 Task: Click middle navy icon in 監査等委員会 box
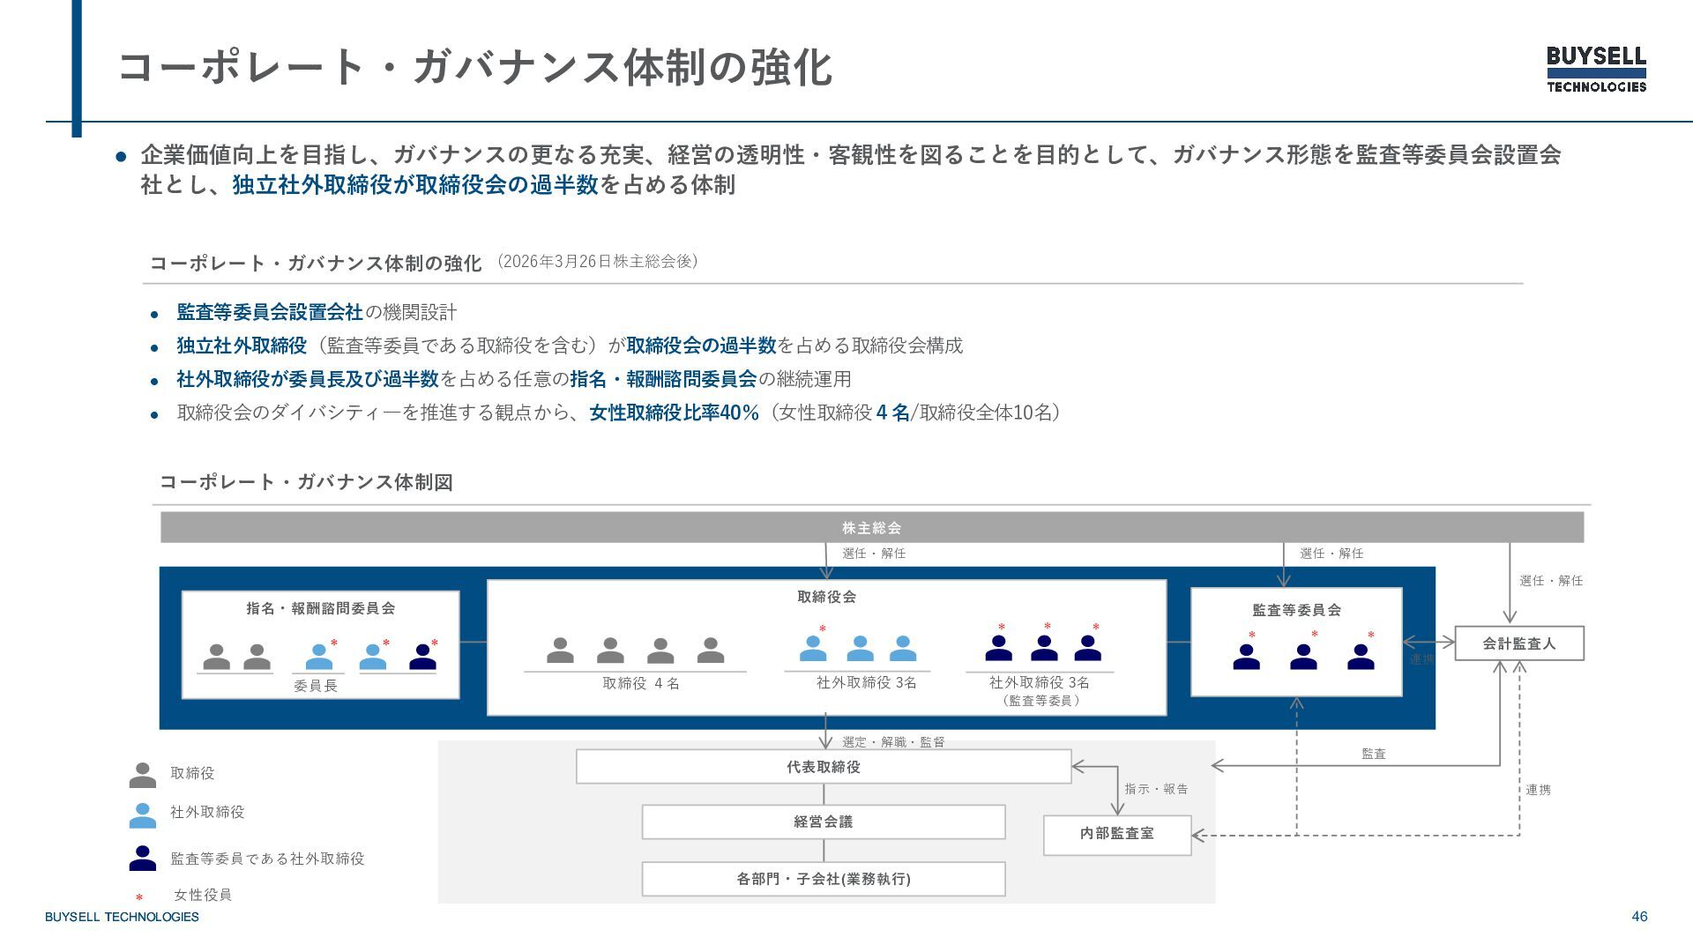(x=1303, y=657)
